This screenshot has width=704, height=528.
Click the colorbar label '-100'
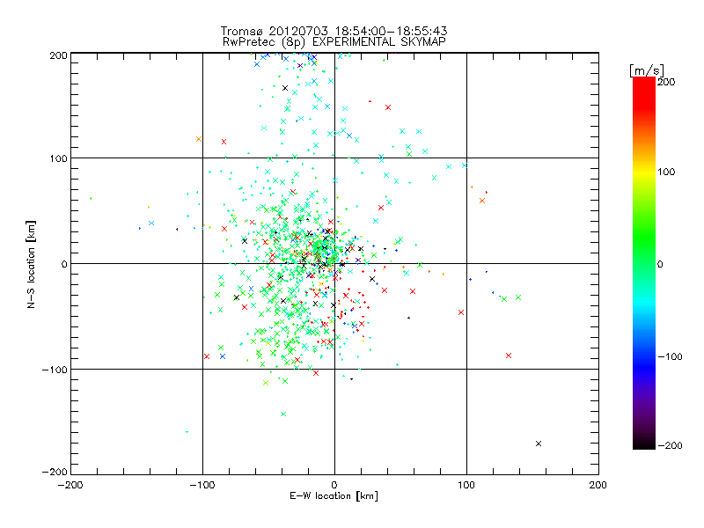click(670, 356)
